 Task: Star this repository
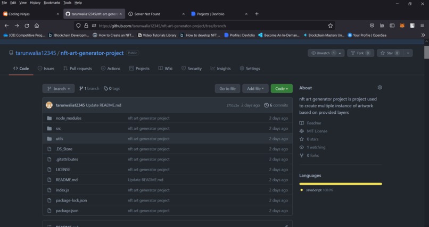390,53
